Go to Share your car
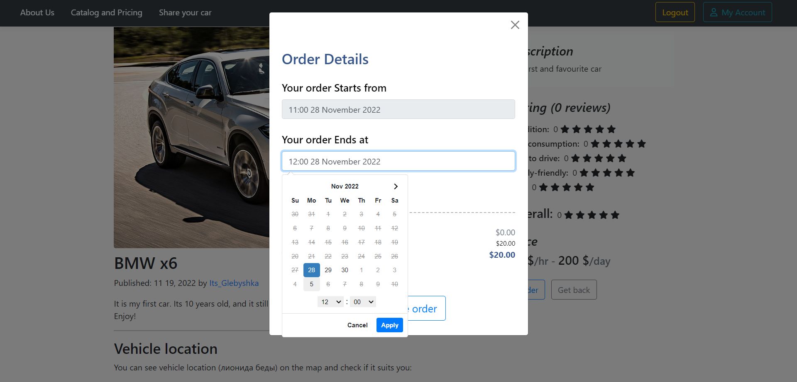Screen dimensions: 797x382 click(185, 12)
